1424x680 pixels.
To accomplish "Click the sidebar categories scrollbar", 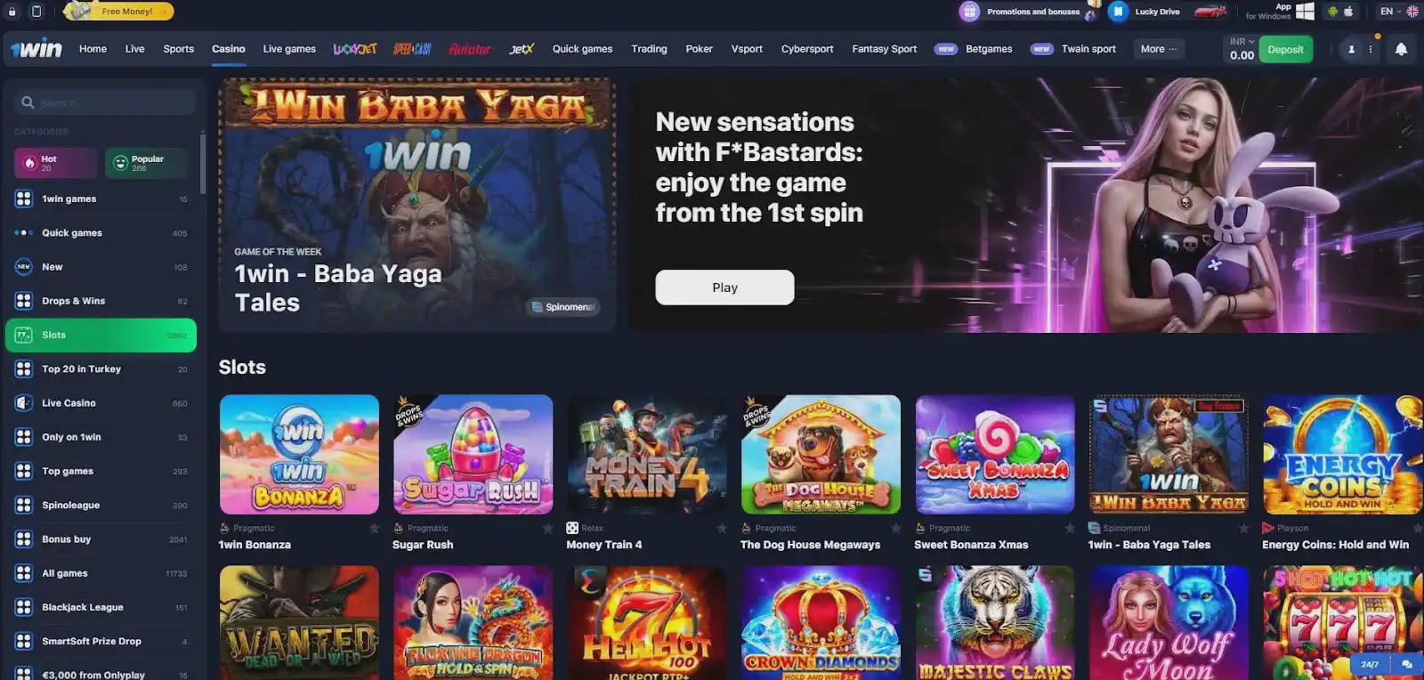I will (x=203, y=164).
